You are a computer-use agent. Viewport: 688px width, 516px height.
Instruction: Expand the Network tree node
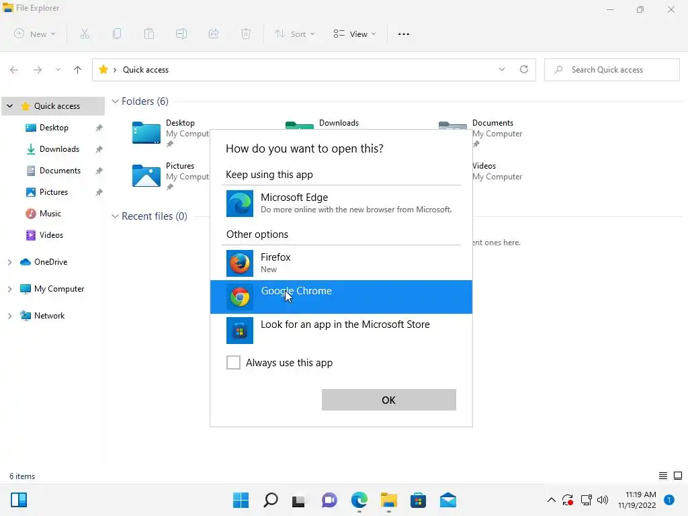(9, 316)
